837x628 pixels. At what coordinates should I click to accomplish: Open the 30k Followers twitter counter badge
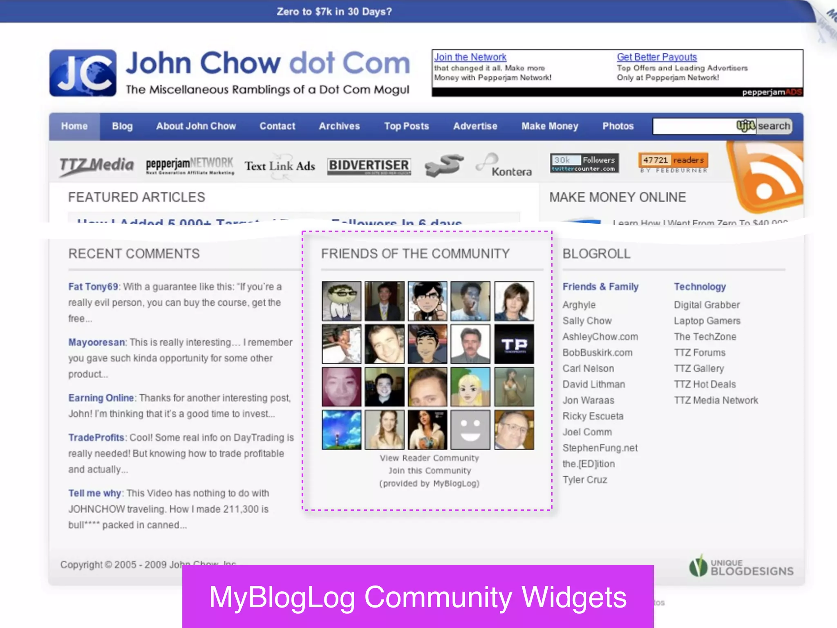[x=584, y=163]
